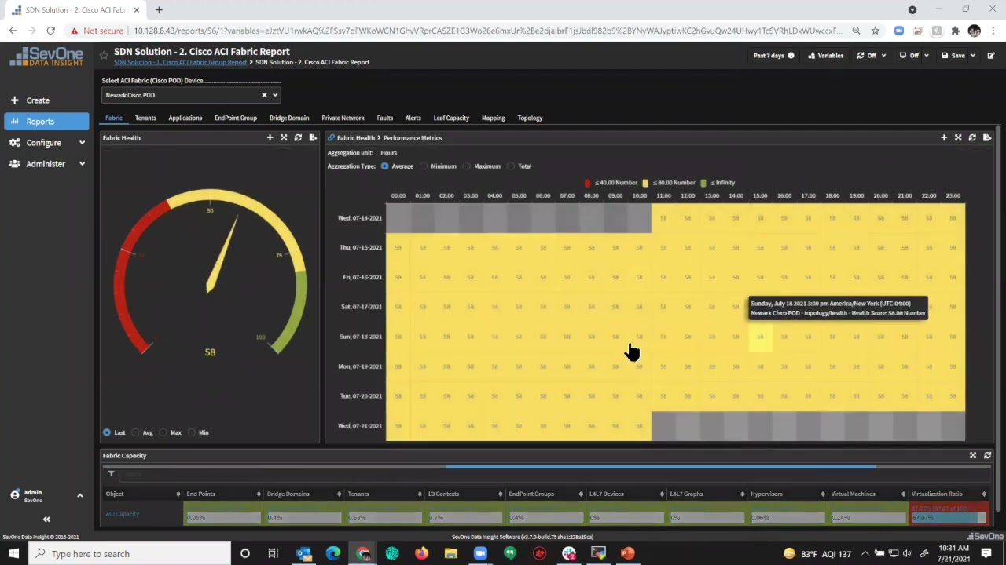Collapse the left sidebar with double chevron
Screen dimensions: 1006x565
(x=46, y=519)
